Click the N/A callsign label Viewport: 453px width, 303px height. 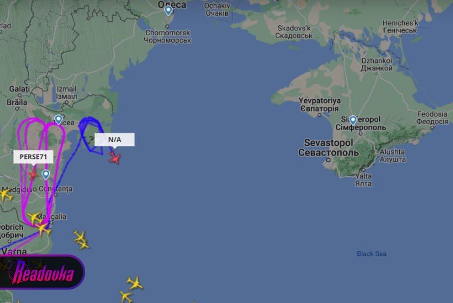coord(114,140)
